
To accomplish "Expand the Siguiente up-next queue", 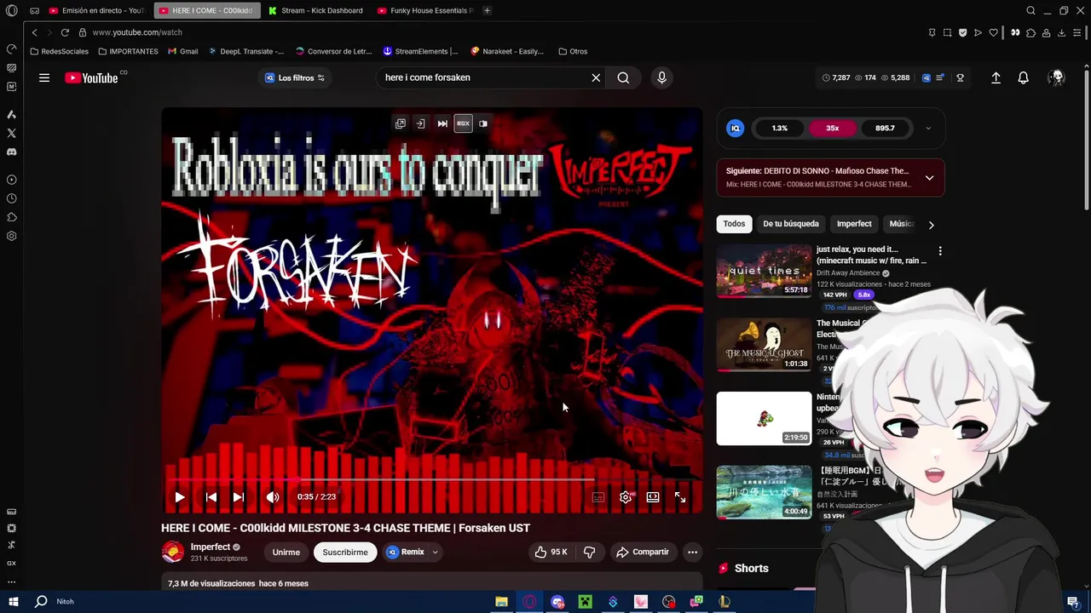I will click(x=929, y=178).
